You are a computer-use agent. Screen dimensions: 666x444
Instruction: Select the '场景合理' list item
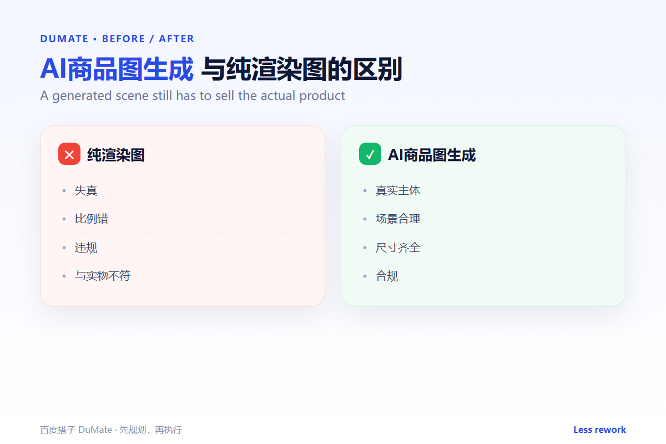(483, 219)
